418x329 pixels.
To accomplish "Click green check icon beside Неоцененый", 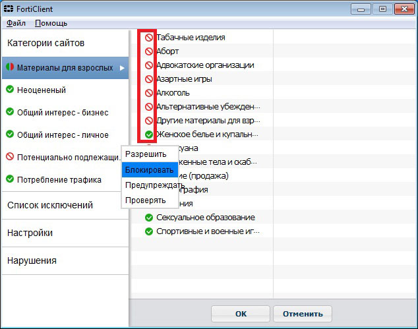I will [10, 89].
